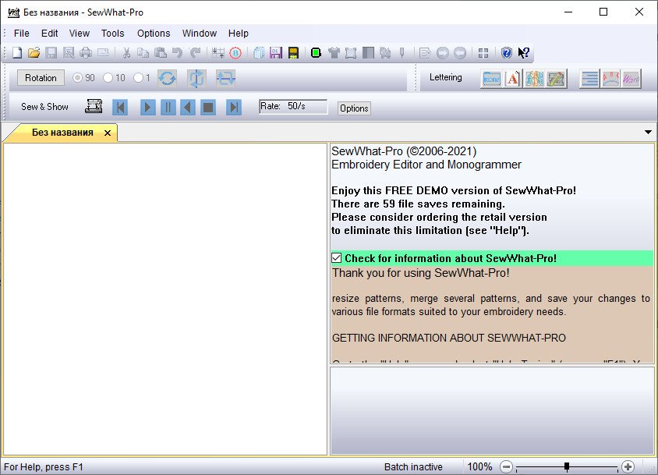The height and width of the screenshot is (475, 658).
Task: Click the Paste clipboard icon
Action: (x=161, y=53)
